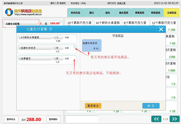Viewport: 181px width, 124px height.
Task: Open the 慕斯蛋糕 category tab
Action: 139,13
